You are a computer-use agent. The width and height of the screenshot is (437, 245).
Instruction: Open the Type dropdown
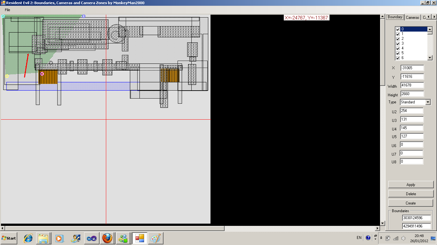pyautogui.click(x=428, y=102)
